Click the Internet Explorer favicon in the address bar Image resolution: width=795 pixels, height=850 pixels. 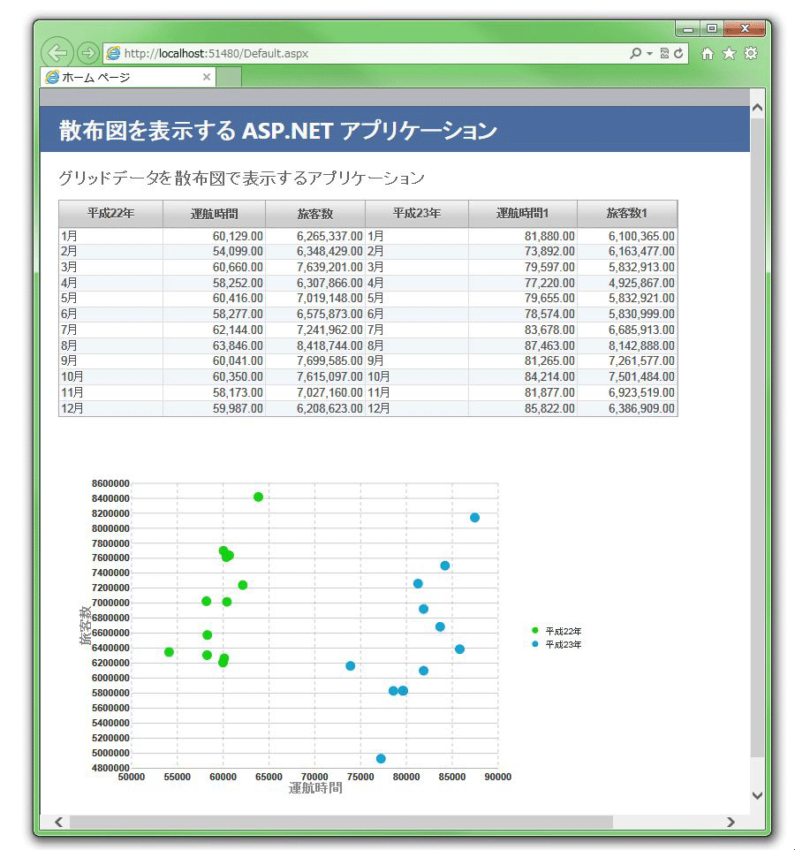114,53
